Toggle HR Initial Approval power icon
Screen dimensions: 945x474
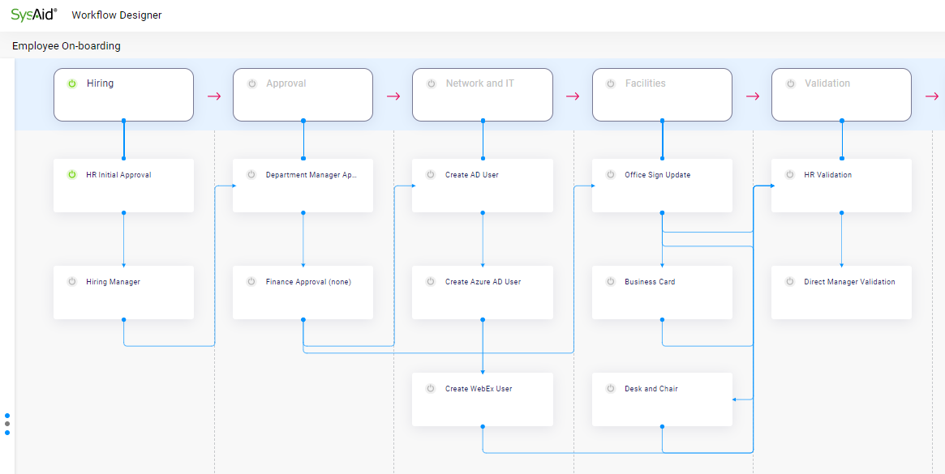pos(71,175)
